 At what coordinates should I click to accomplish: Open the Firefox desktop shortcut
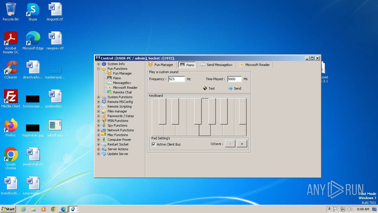tap(11, 128)
